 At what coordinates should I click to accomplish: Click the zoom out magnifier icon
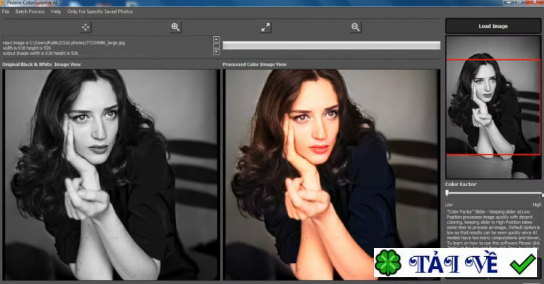355,27
